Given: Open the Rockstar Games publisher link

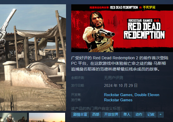Looking at the screenshot, I should 118,100.
